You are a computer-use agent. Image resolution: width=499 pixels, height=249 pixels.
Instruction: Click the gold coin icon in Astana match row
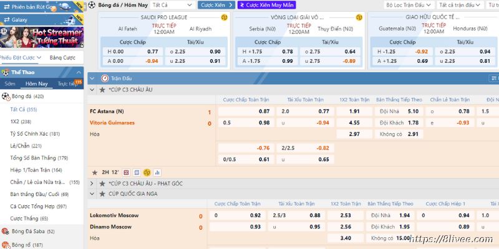tap(147, 172)
